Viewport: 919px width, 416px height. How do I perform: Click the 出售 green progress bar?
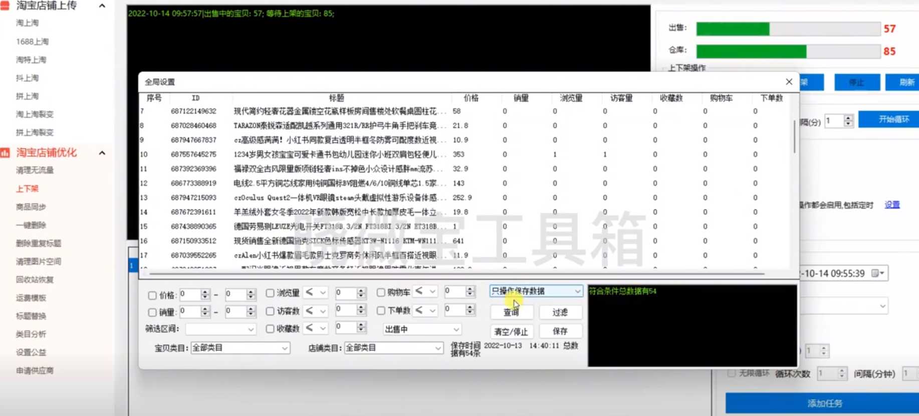pos(733,29)
